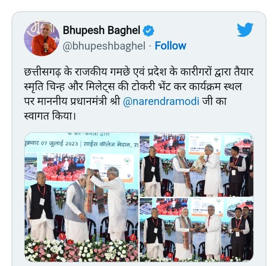The width and height of the screenshot is (278, 266).
Task: Open the bottom-right memento photo
Action: [x=197, y=230]
